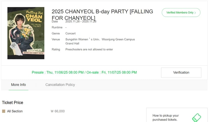Click the Grand Hall venue line
The height and width of the screenshot is (122, 209).
click(72, 43)
